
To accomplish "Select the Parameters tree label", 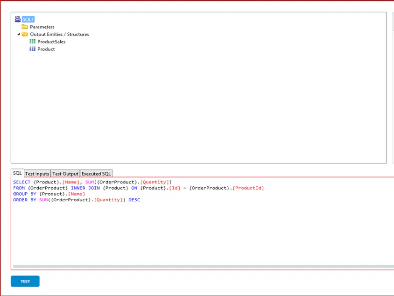I will [42, 27].
